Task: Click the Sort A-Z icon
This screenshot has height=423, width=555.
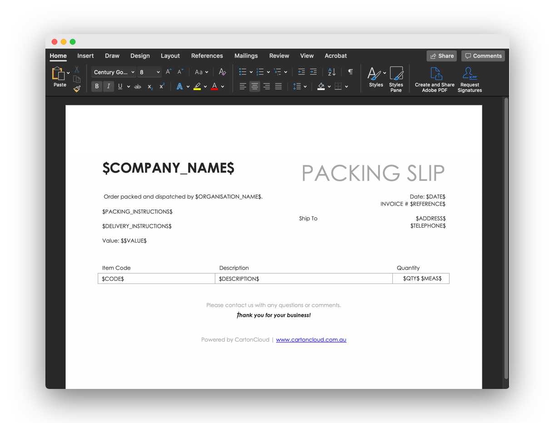Action: click(x=332, y=72)
